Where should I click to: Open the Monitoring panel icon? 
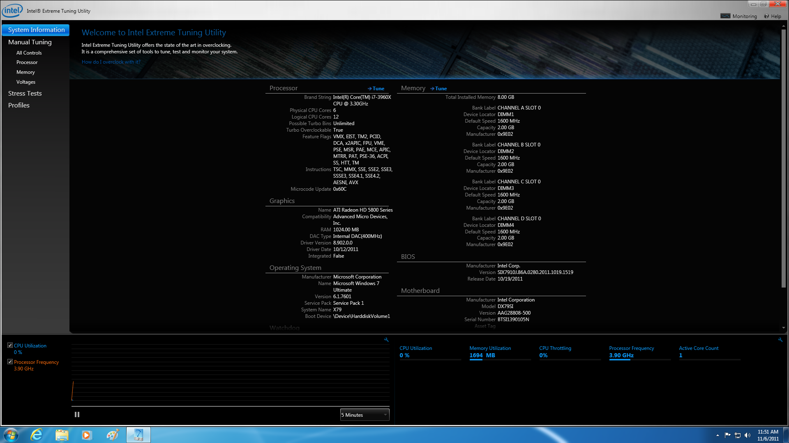(x=725, y=16)
